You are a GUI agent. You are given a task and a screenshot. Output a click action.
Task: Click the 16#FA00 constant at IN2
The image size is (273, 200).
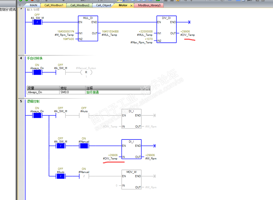(x=68, y=39)
